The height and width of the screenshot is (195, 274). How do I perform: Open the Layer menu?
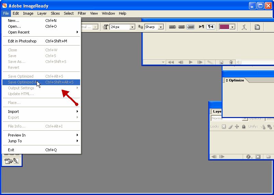[42, 13]
